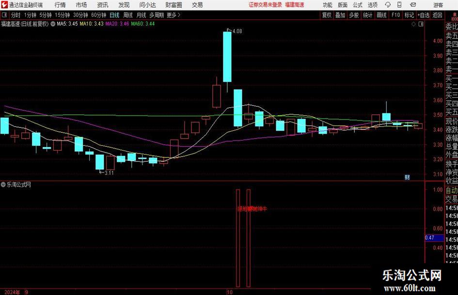Switch to the 60分钟 period tab

pyautogui.click(x=99, y=15)
